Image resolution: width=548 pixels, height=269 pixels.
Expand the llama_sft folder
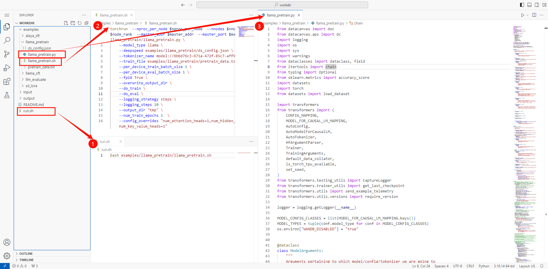tap(33, 73)
